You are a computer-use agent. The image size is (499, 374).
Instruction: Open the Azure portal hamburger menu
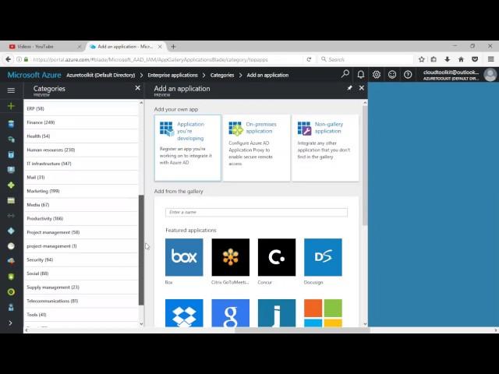click(x=11, y=90)
